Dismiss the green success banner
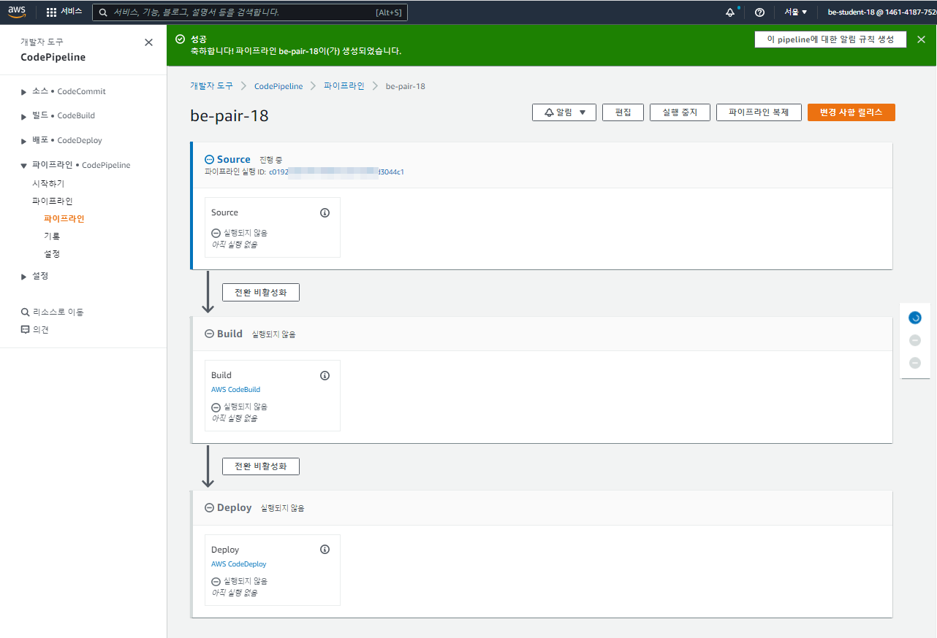 tap(921, 39)
